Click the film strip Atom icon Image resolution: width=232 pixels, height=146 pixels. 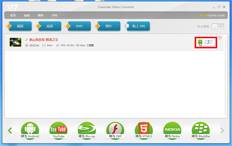click(x=44, y=45)
